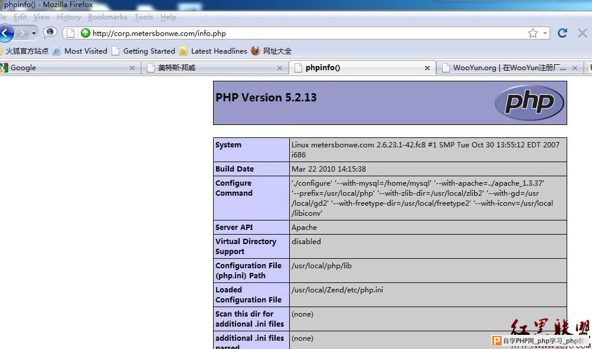Click the green site security icon
The height and width of the screenshot is (349, 592).
86,33
